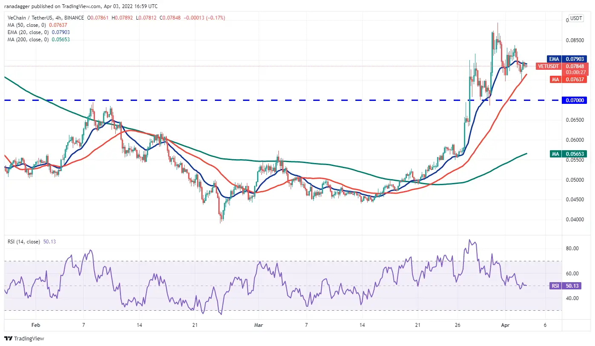Click the TradingView logo at bottom left
The height and width of the screenshot is (346, 595).
[24, 339]
